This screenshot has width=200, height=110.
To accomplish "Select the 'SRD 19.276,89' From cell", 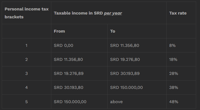I will [79, 73].
